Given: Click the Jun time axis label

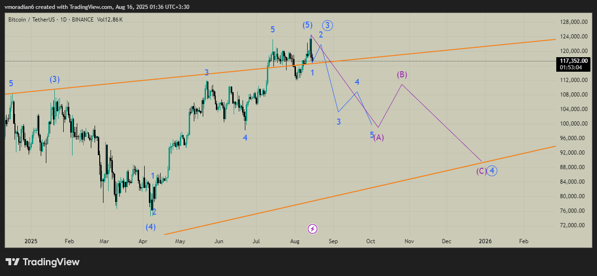Looking at the screenshot, I should click(x=219, y=241).
